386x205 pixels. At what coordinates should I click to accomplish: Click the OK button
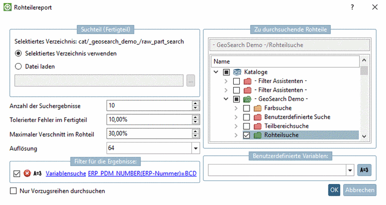334,190
